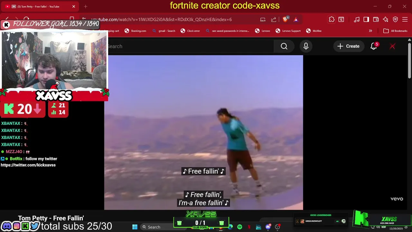Click the taskbar date 12/20/2025

[x=396, y=228]
